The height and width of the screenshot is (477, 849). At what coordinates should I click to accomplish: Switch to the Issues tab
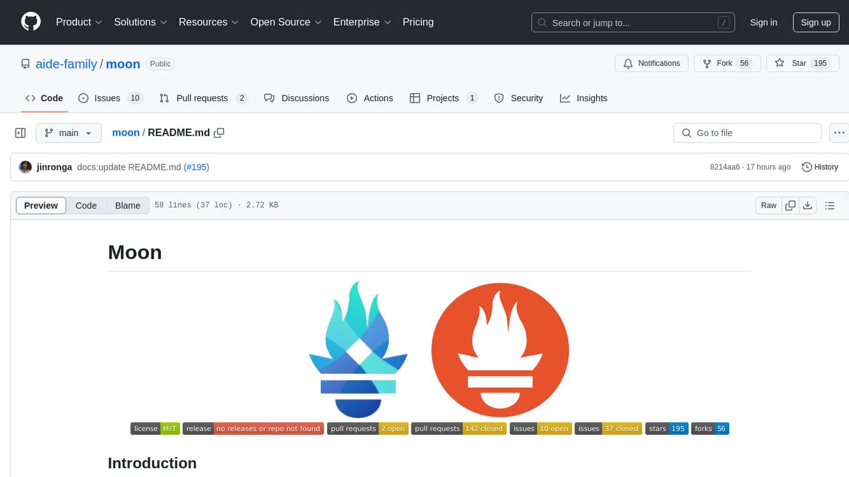tap(110, 98)
